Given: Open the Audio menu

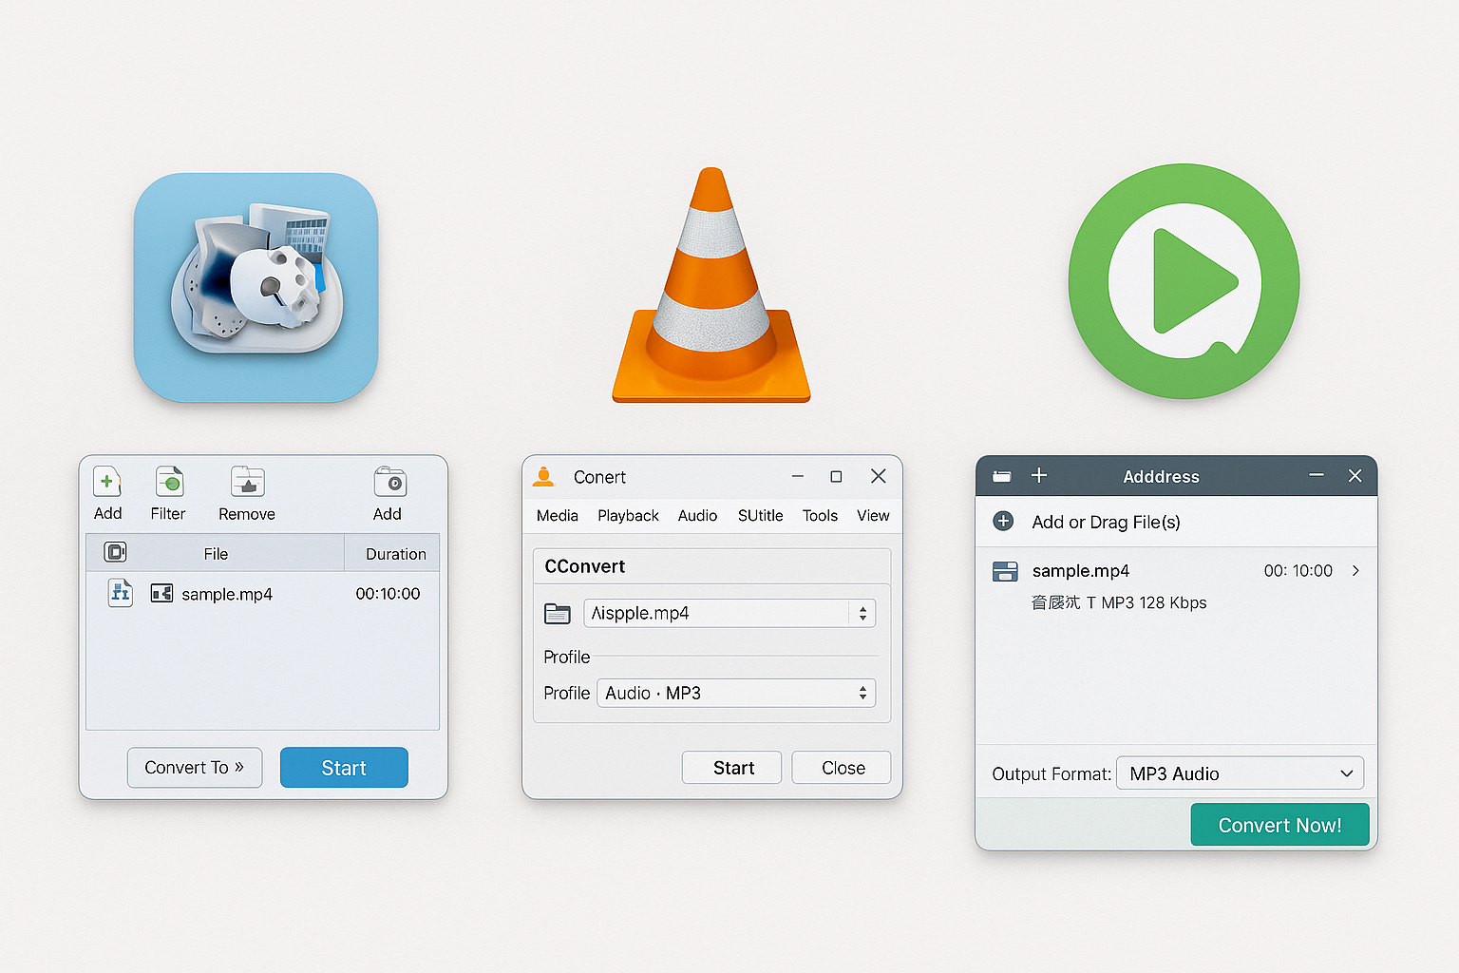Looking at the screenshot, I should point(697,516).
